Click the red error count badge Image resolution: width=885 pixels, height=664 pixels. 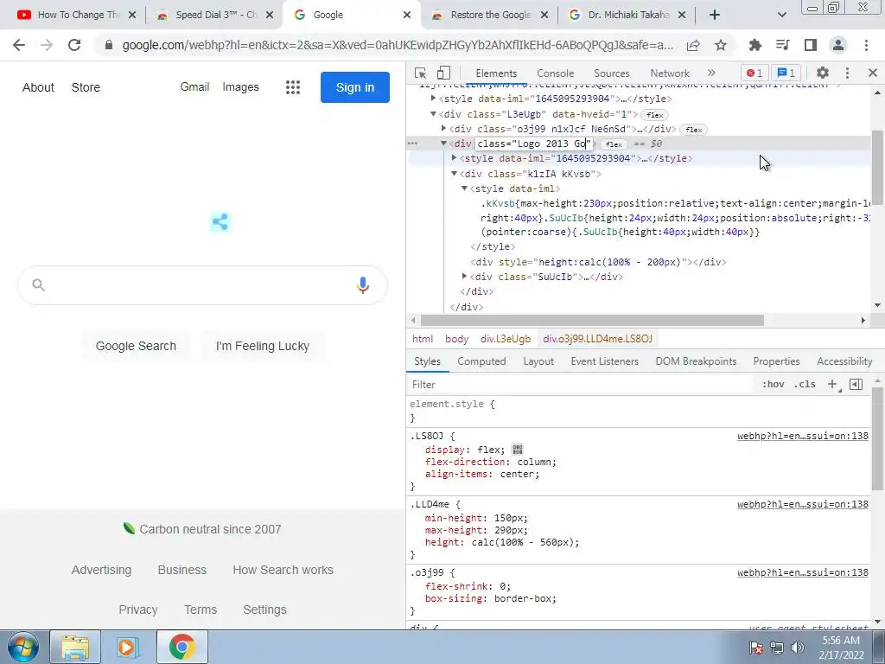point(754,73)
